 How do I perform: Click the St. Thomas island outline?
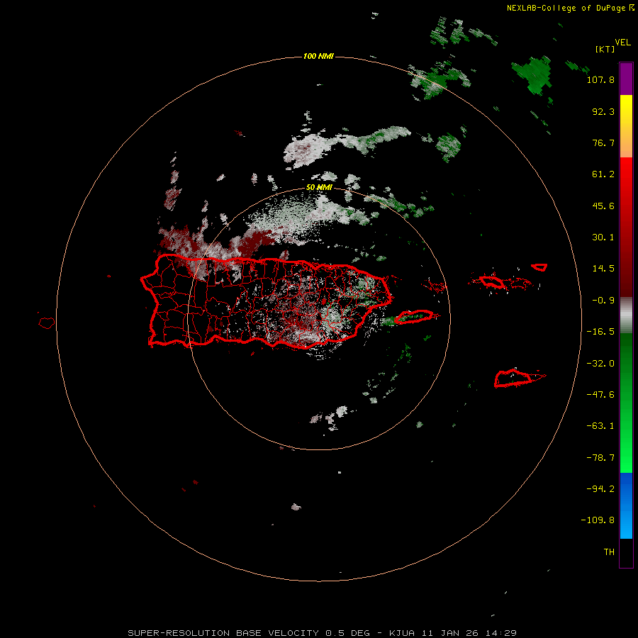492,281
